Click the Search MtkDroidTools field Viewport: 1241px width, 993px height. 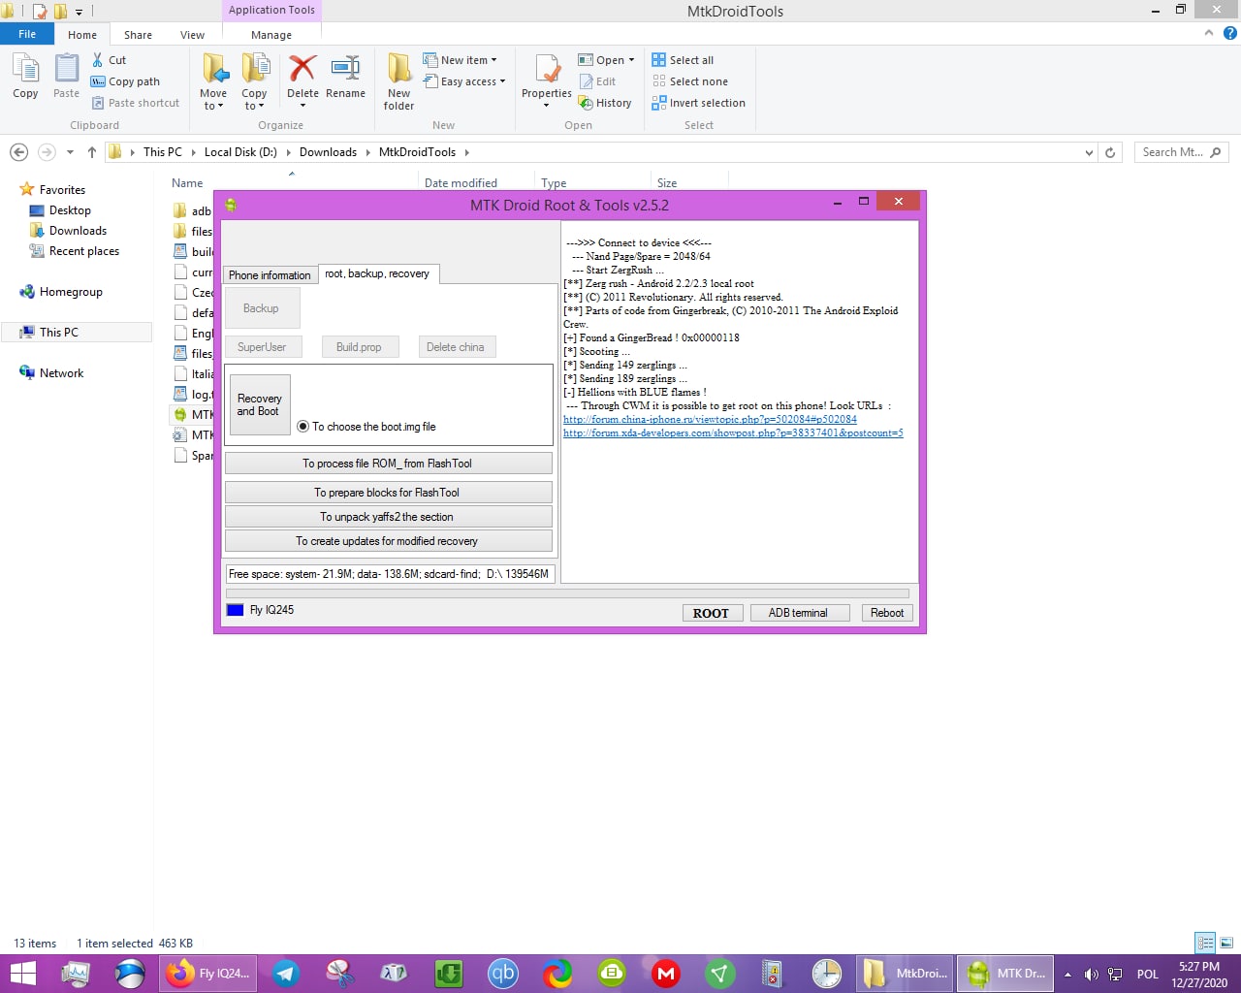pos(1182,152)
